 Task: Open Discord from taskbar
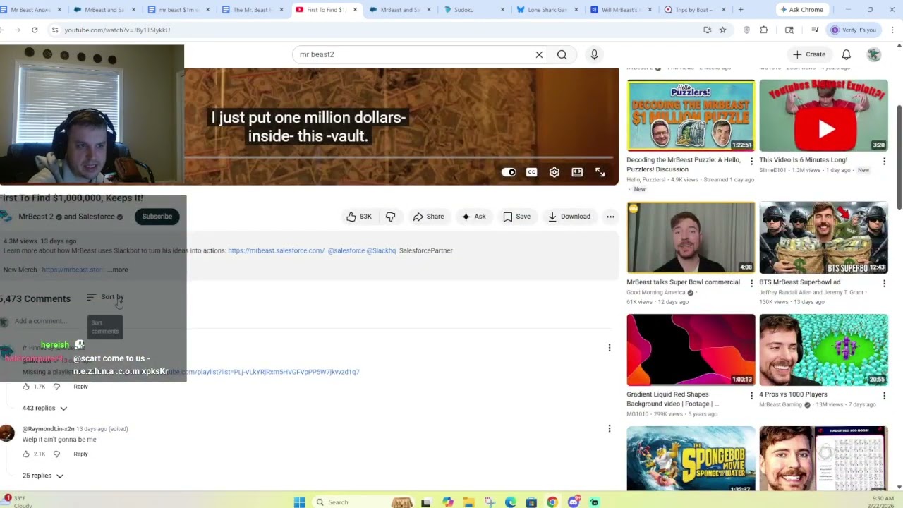(x=574, y=502)
